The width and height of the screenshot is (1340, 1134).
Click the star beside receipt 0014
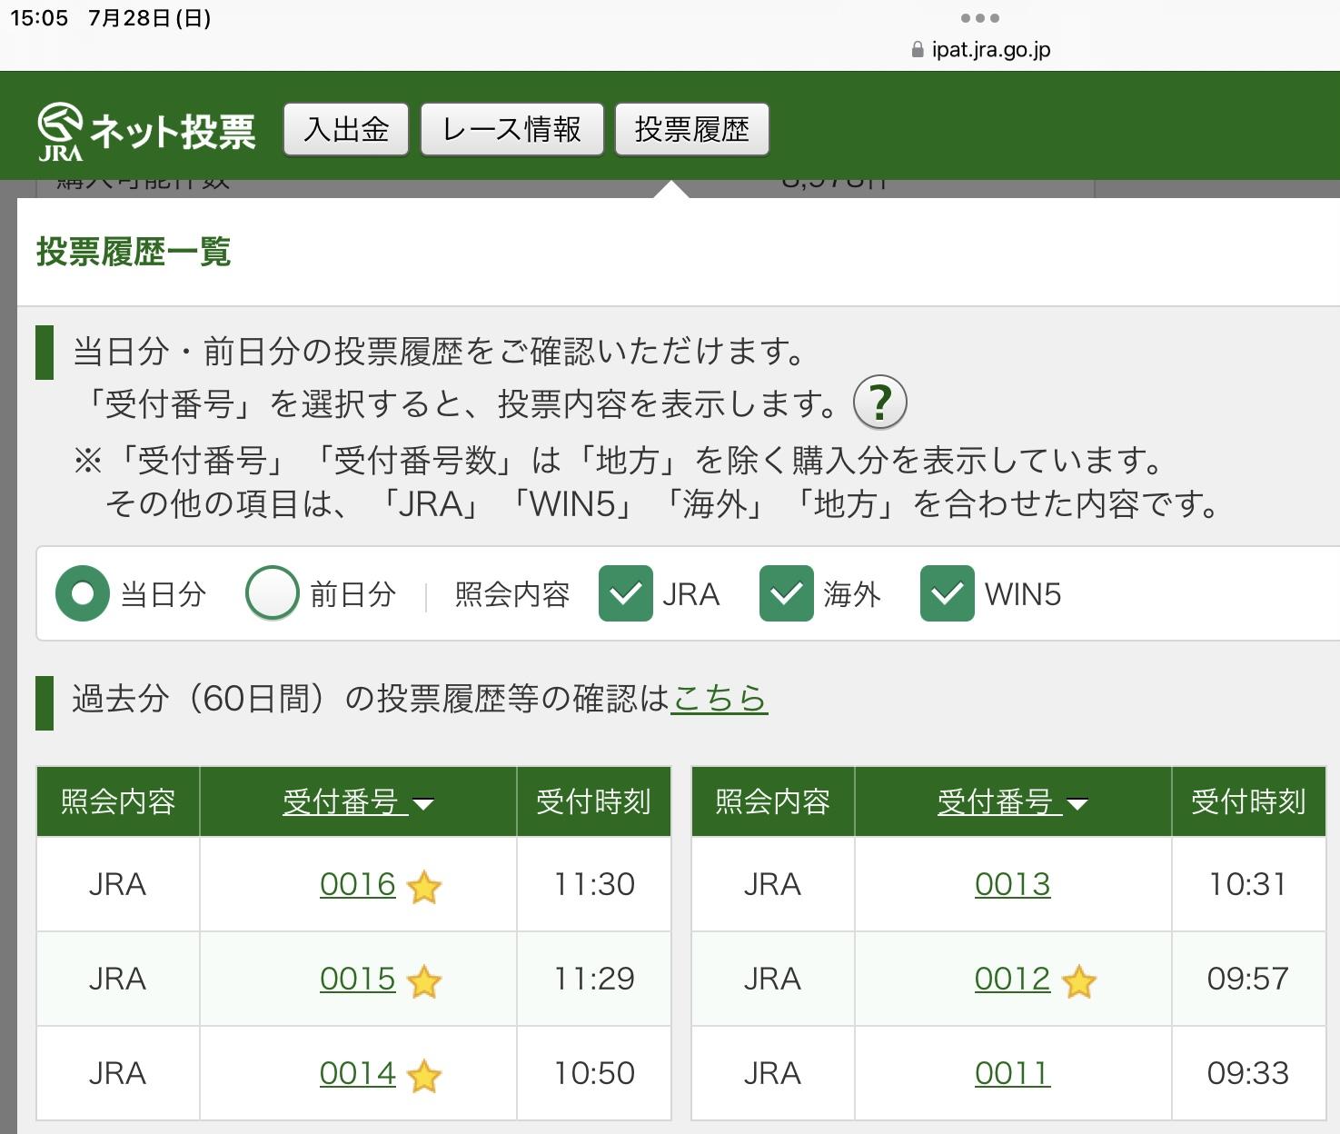(x=424, y=1076)
